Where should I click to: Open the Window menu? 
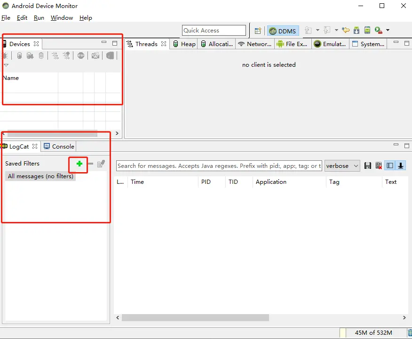tap(62, 17)
